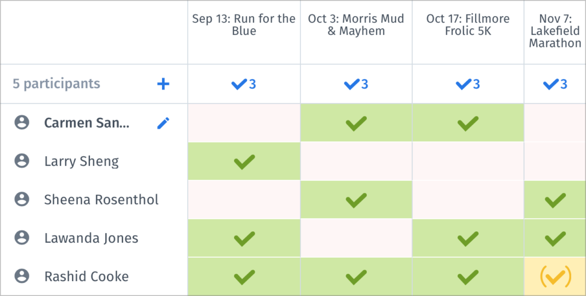Click Larry Sheng's avatar icon

tap(22, 161)
